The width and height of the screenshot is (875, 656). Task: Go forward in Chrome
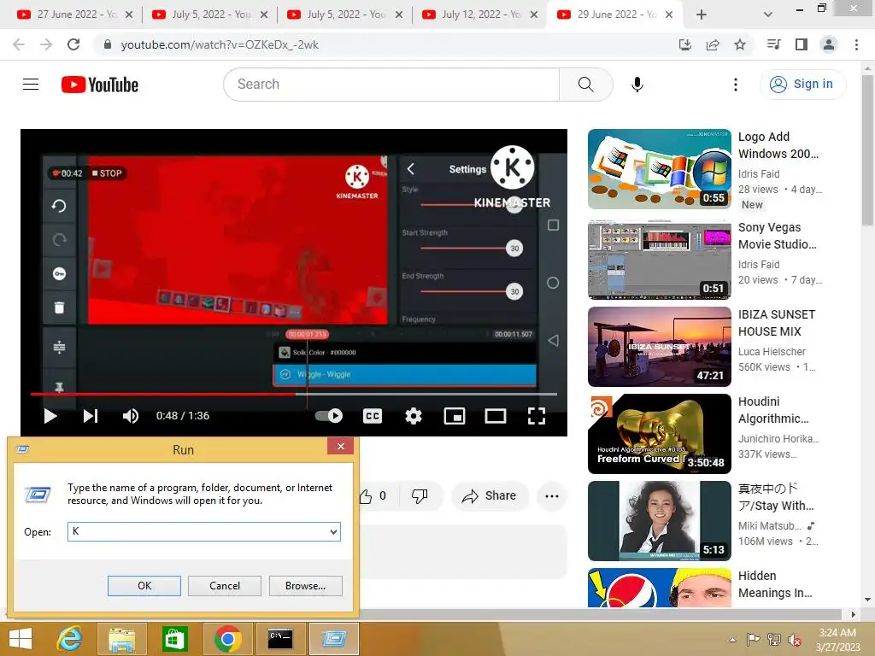pos(46,44)
